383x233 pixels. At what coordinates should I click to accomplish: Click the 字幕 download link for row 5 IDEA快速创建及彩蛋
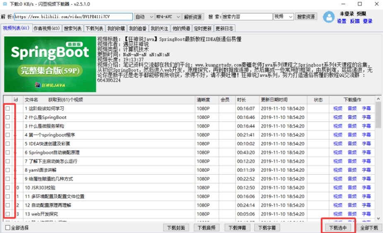(x=366, y=144)
